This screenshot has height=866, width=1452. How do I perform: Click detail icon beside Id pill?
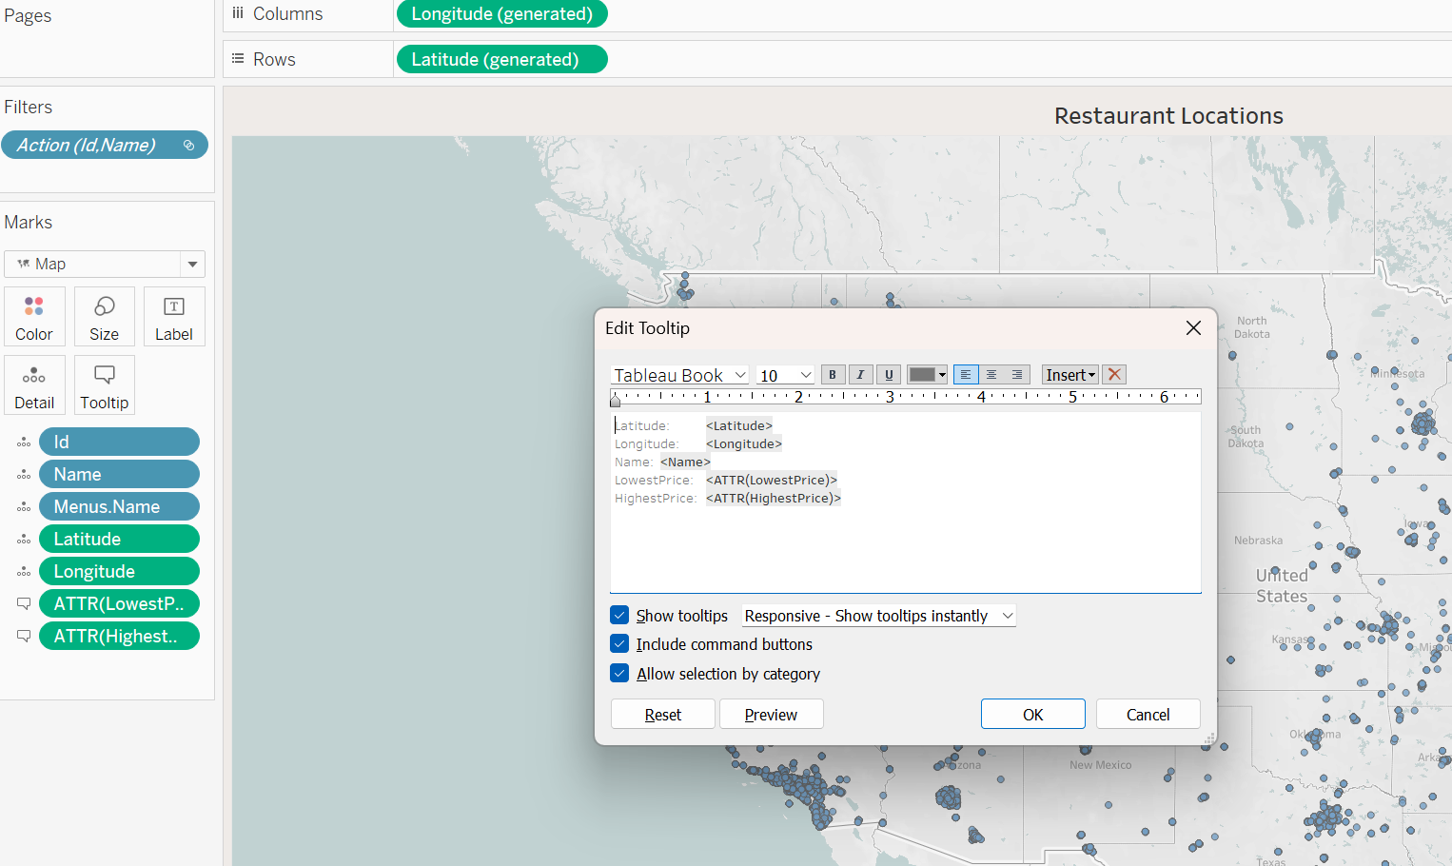tap(24, 443)
